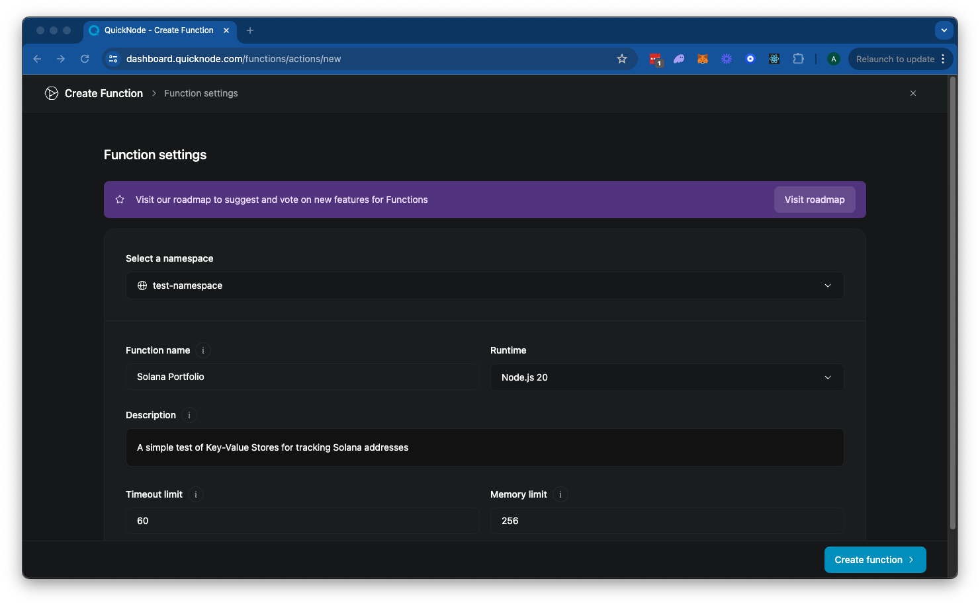This screenshot has height=606, width=980.
Task: Close the QuickNode browser tab
Action: pos(226,30)
